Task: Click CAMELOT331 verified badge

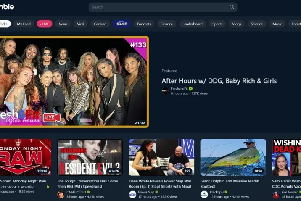Action: click(89, 192)
